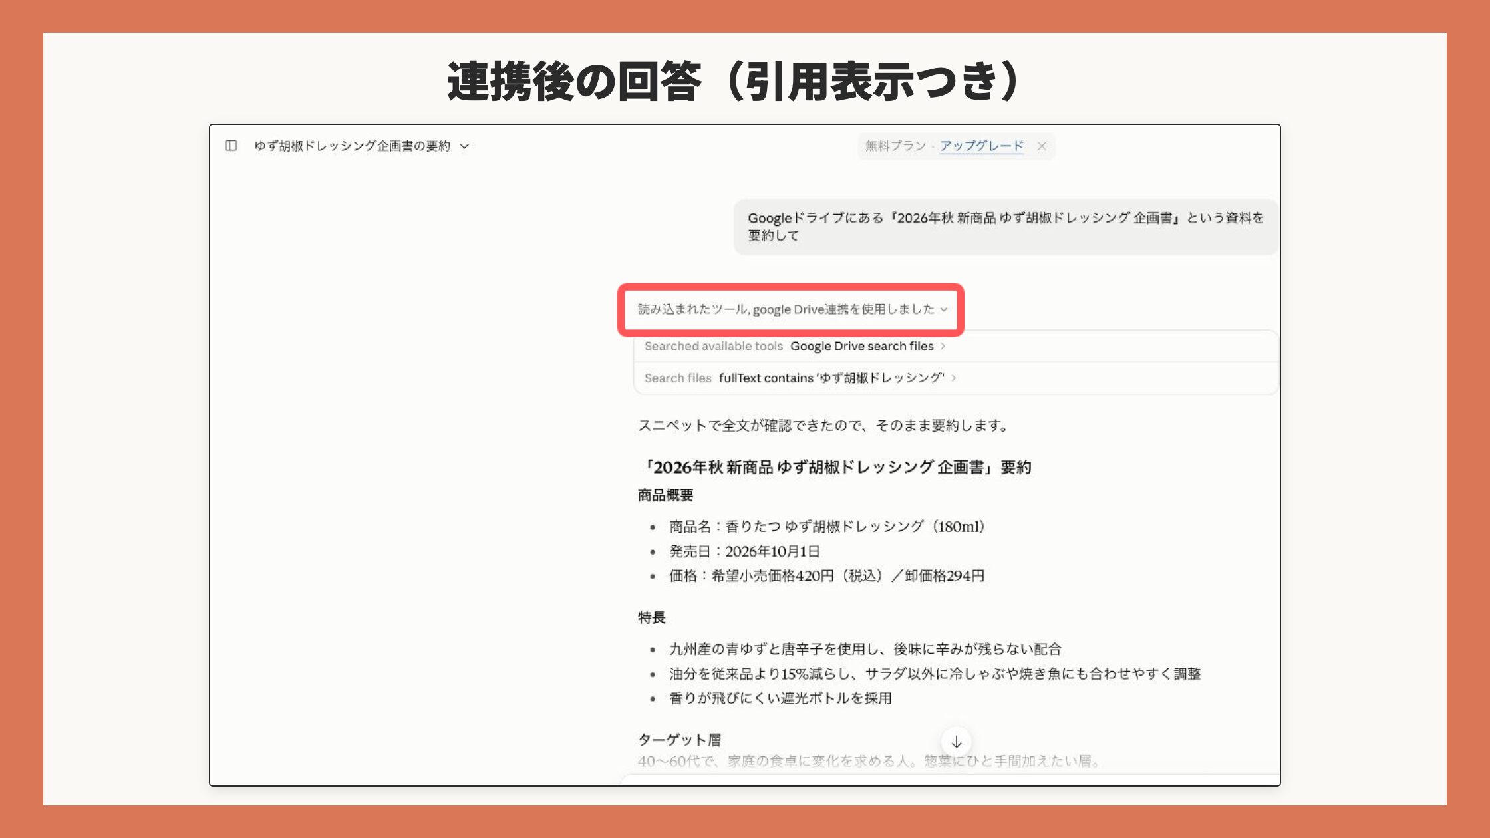Screen dimensions: 1490x838
Task: Expand the Searched available tools row
Action: 956,346
